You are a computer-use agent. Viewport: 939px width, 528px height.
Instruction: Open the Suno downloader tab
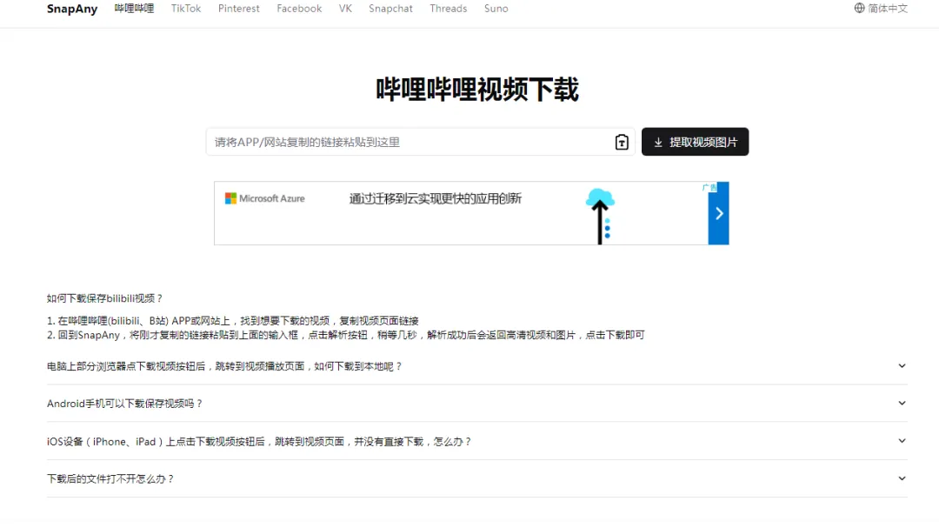click(x=496, y=9)
